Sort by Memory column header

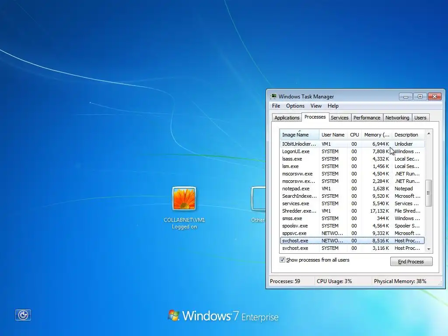pyautogui.click(x=377, y=135)
